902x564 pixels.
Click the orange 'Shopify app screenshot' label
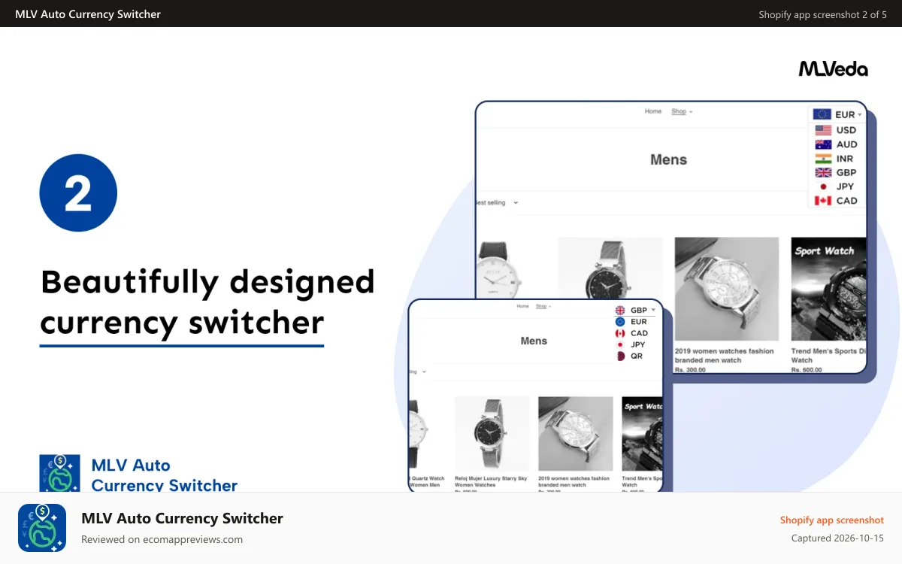pos(832,520)
